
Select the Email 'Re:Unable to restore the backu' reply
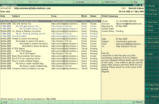[x=51, y=41]
